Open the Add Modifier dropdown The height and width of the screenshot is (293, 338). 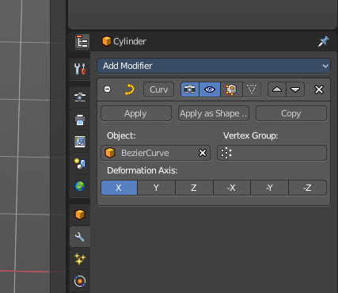[214, 66]
